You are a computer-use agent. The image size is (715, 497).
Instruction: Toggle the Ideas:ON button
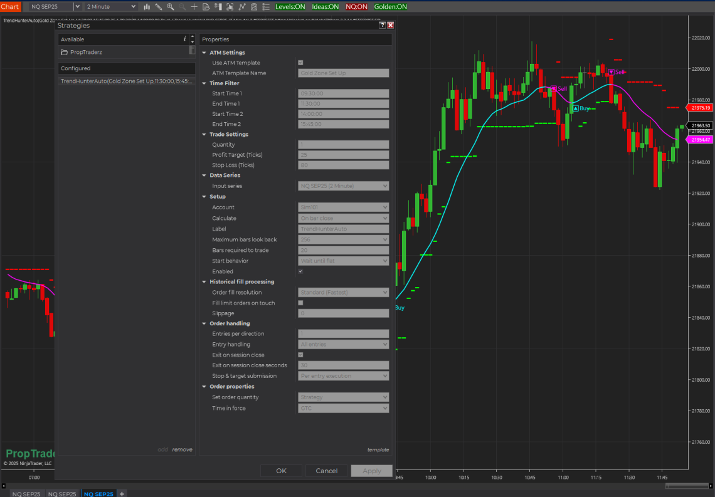click(x=325, y=7)
